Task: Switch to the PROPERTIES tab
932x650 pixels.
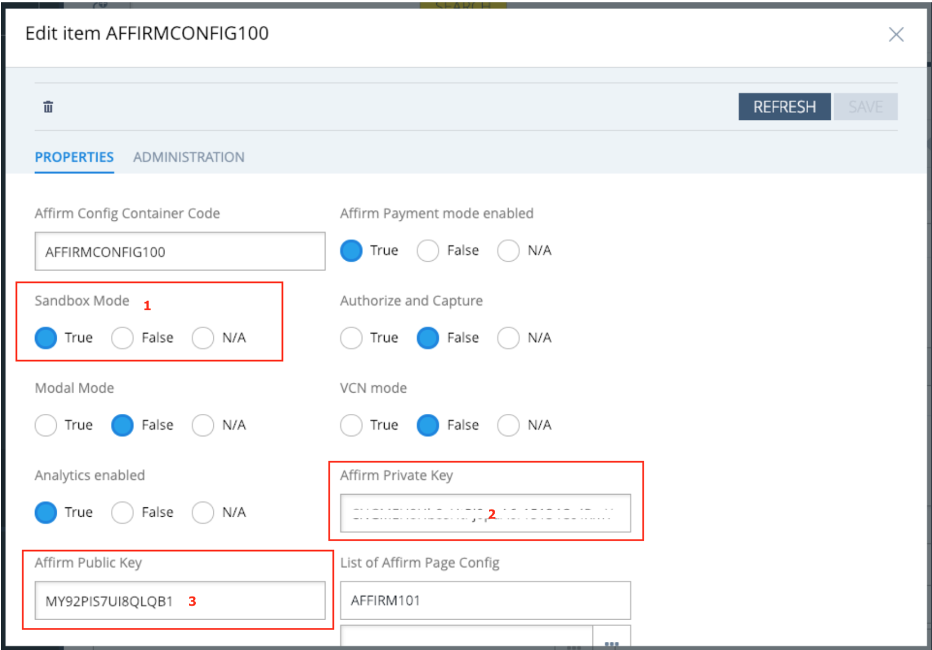Action: coord(74,157)
